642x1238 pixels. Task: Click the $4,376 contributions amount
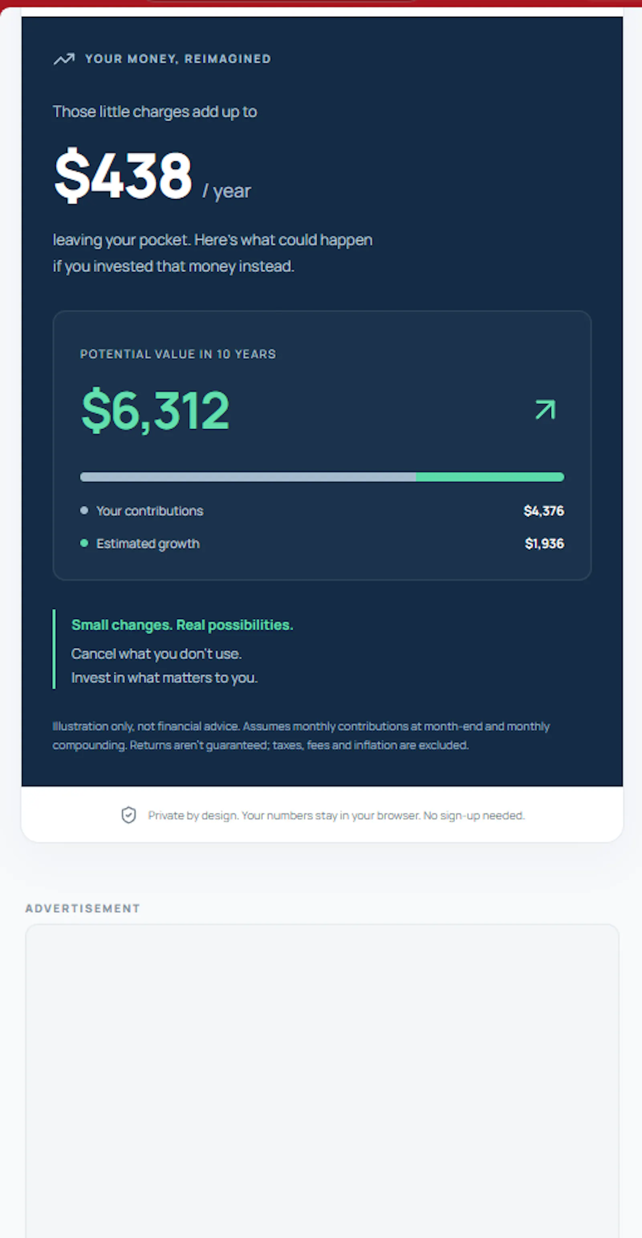544,511
